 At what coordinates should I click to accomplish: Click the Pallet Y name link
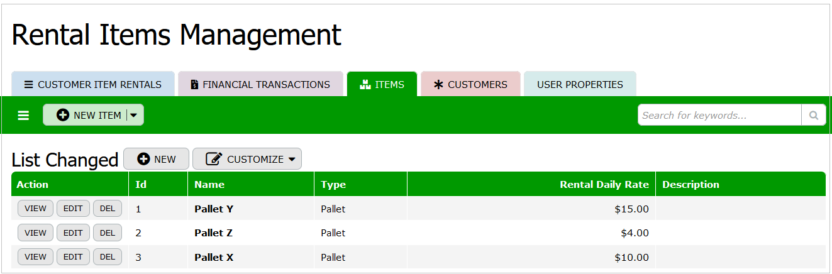214,209
